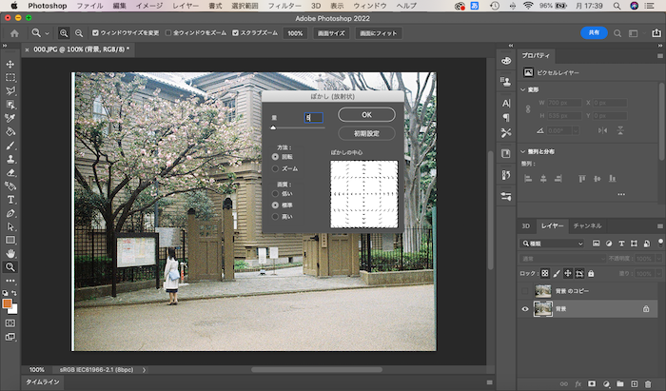Select the Move tool
Image resolution: width=666 pixels, height=391 pixels.
[x=10, y=64]
